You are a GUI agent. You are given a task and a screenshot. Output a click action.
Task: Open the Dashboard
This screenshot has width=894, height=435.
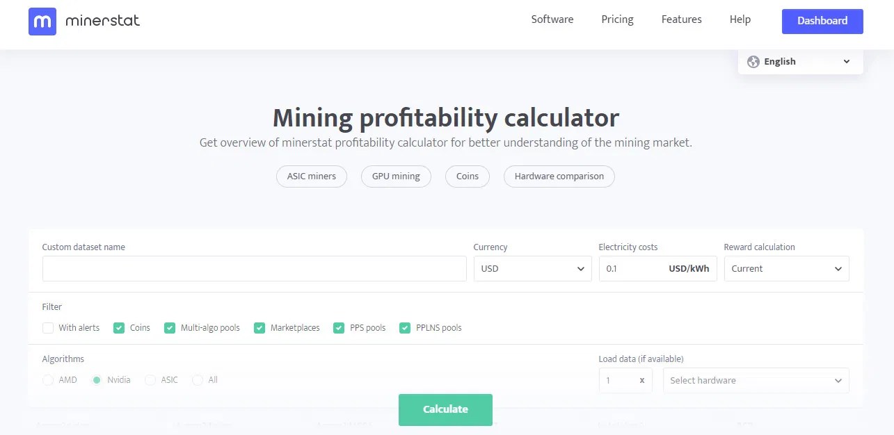point(822,21)
